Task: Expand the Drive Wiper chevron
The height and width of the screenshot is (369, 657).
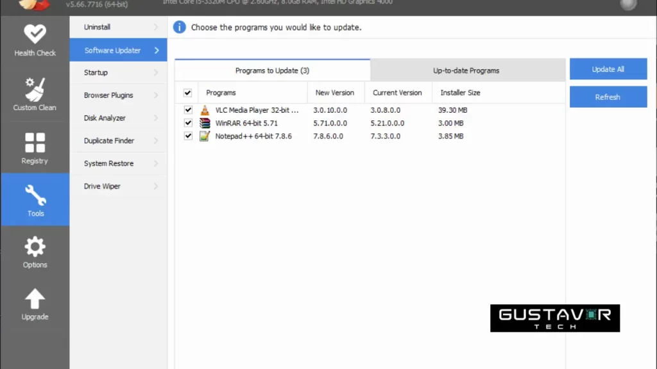Action: 156,186
